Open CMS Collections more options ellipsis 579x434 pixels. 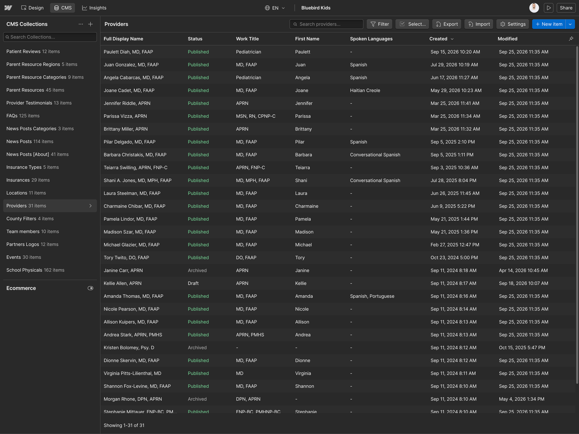pyautogui.click(x=81, y=24)
